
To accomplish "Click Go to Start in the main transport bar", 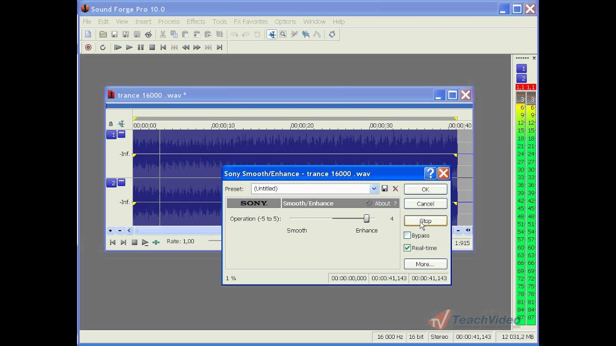I will pyautogui.click(x=163, y=47).
